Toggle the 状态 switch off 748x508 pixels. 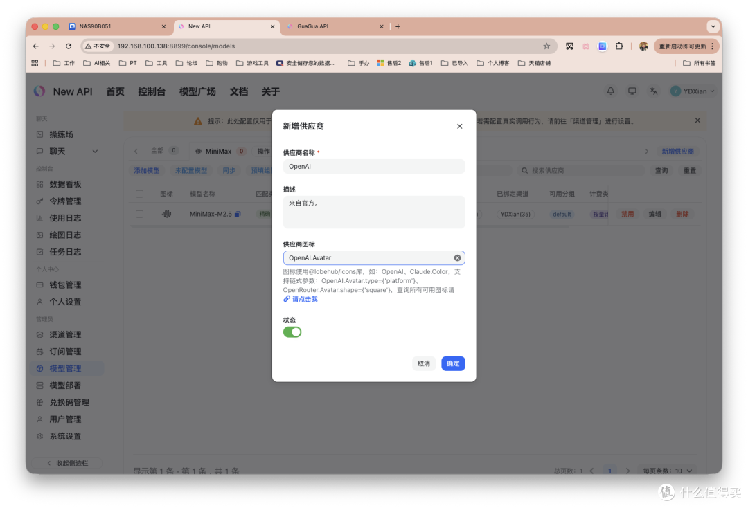292,332
